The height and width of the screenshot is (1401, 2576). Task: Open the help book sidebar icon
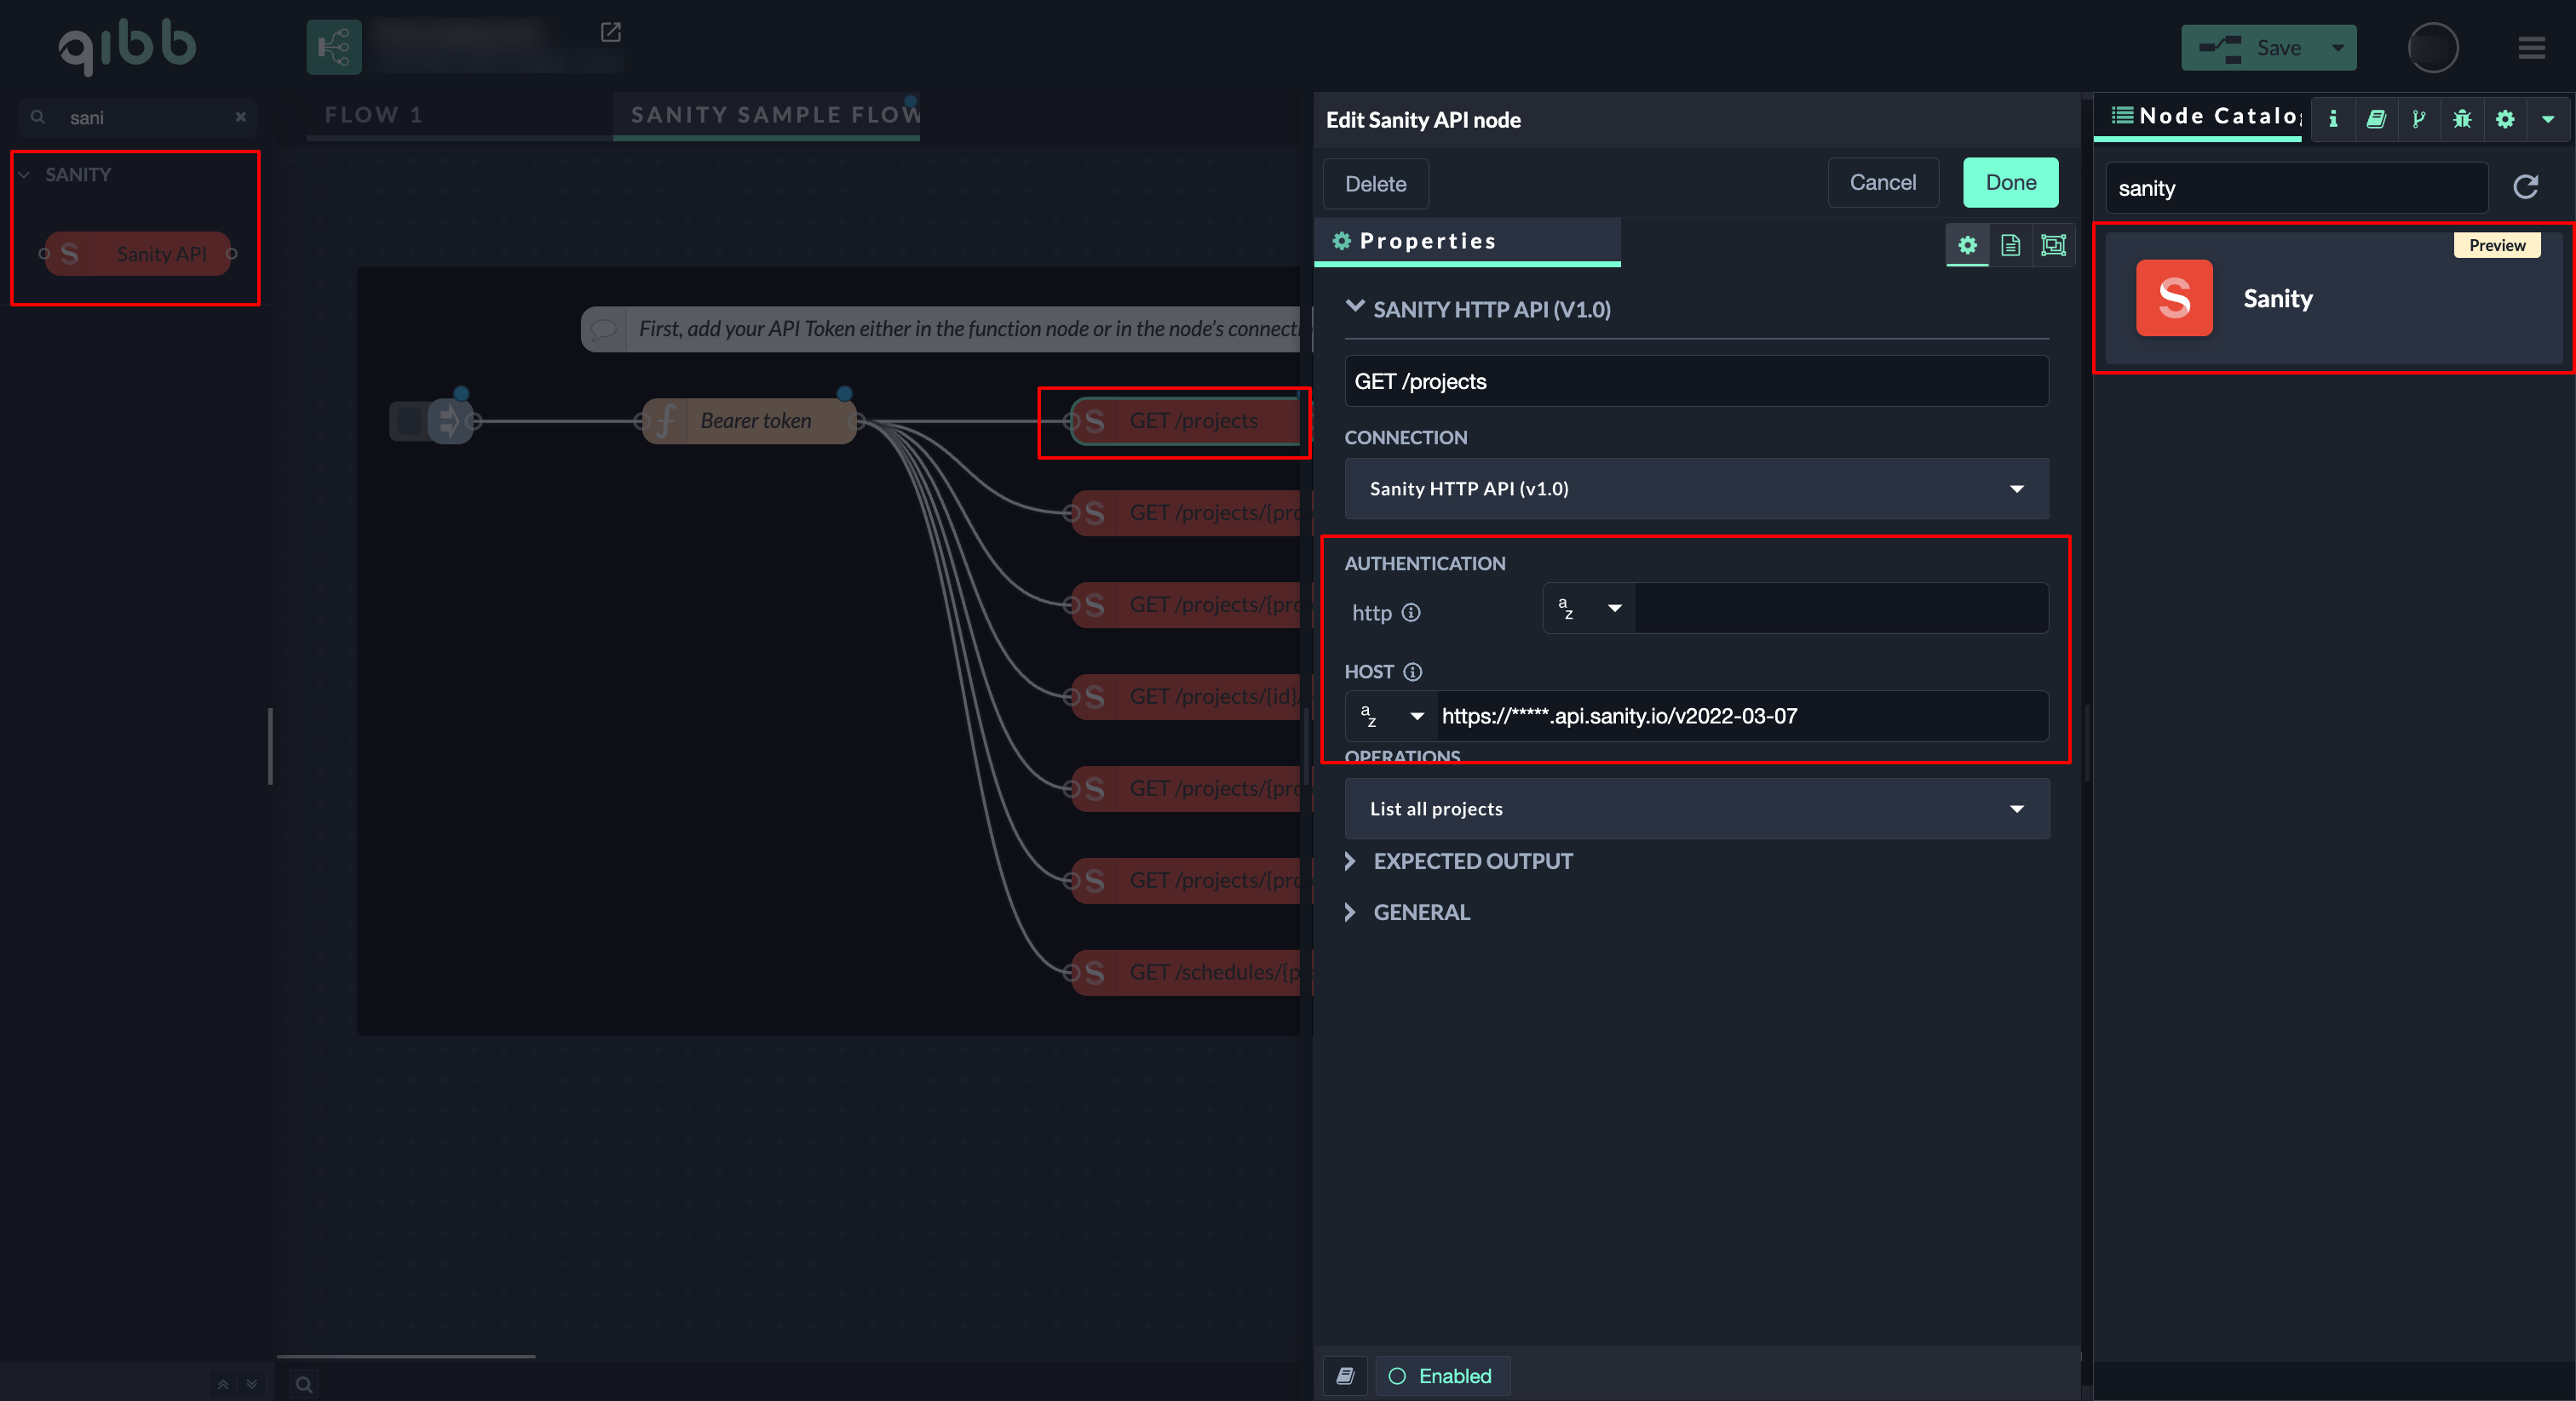[x=2376, y=119]
